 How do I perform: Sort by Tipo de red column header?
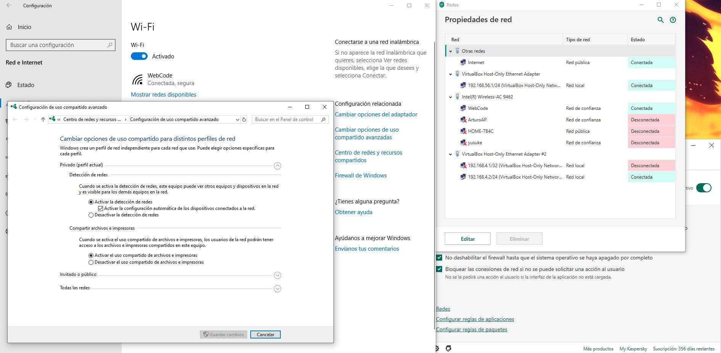(595, 39)
